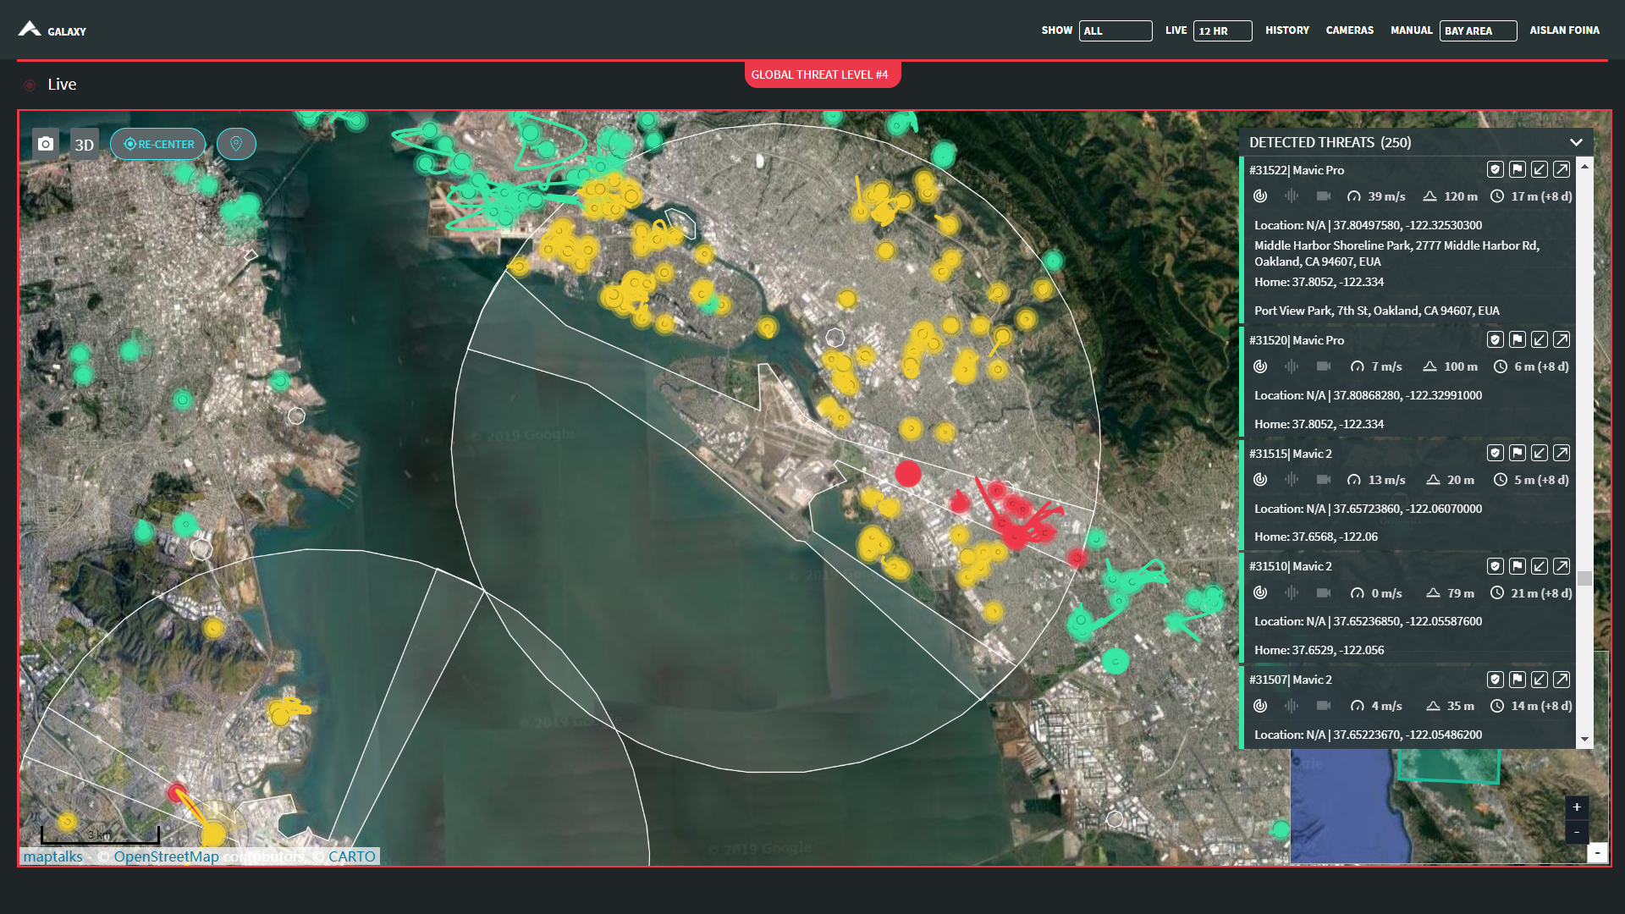Viewport: 1625px width, 914px height.
Task: Open AISLAN FOINA user menu
Action: click(x=1564, y=30)
